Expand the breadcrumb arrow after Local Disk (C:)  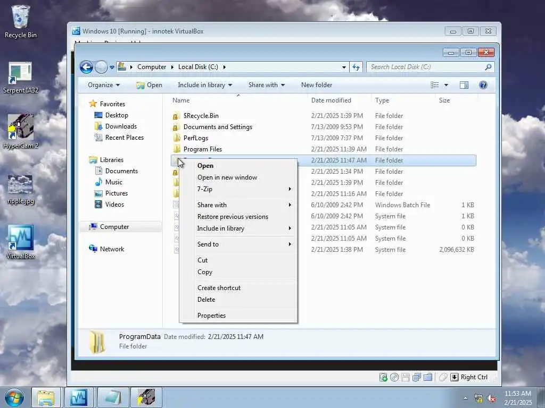click(224, 67)
